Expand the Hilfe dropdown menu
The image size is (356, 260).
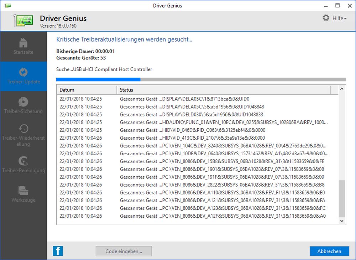point(339,18)
